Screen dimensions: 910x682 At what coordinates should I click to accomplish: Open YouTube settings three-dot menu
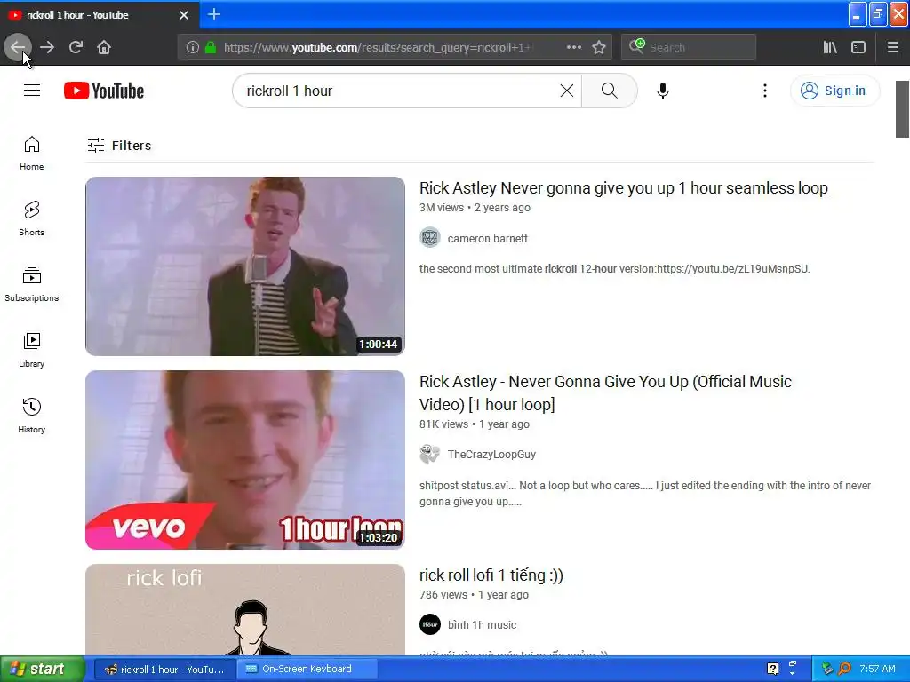coord(765,91)
